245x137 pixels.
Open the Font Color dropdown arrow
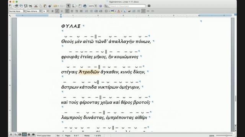click(122, 11)
